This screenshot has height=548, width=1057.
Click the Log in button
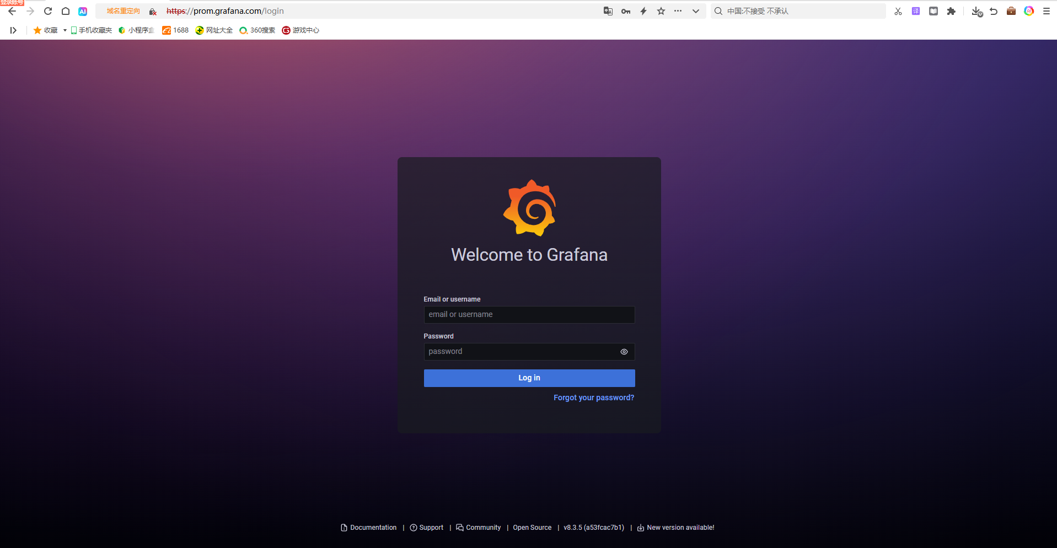click(529, 378)
